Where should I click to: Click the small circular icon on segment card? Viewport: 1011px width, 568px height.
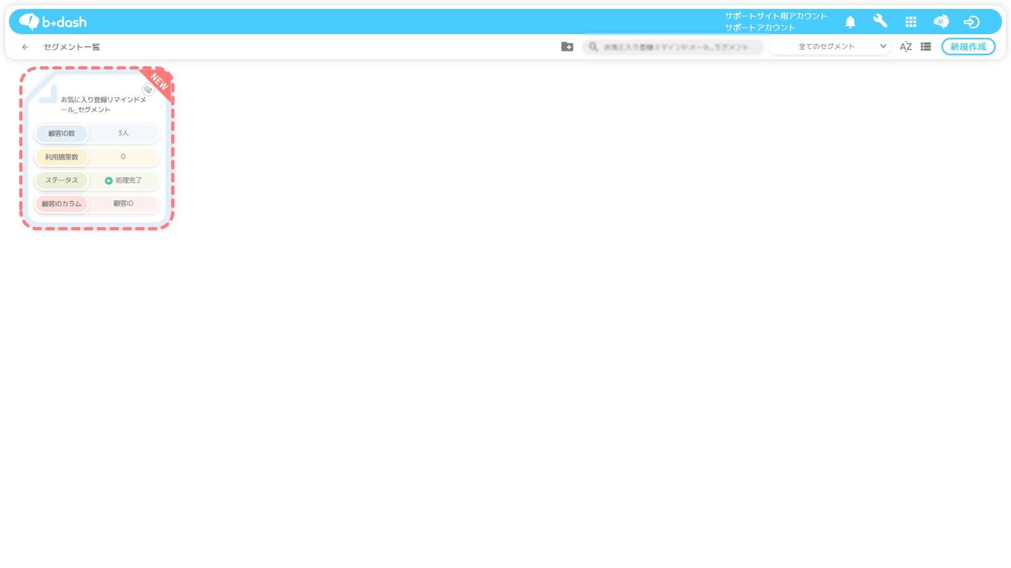(x=148, y=90)
